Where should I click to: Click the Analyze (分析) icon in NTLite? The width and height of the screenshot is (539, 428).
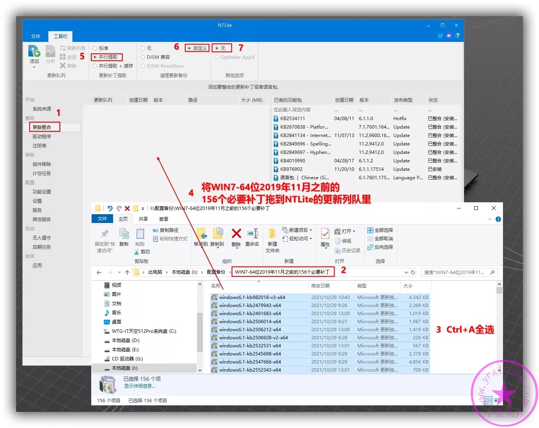(x=50, y=51)
